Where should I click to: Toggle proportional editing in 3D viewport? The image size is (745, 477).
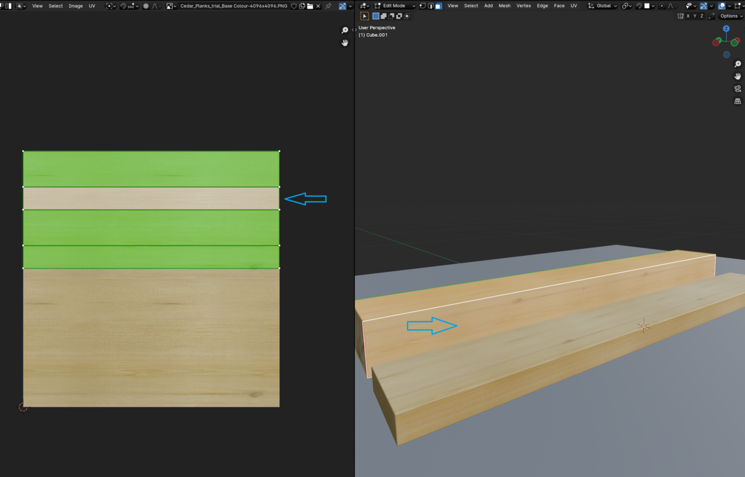click(662, 6)
